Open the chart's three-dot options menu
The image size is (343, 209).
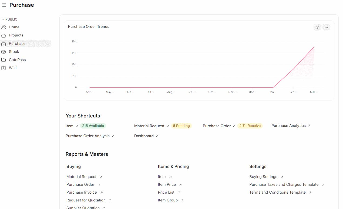click(x=326, y=27)
